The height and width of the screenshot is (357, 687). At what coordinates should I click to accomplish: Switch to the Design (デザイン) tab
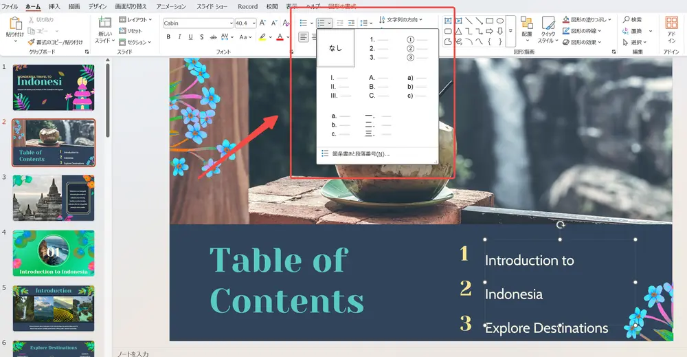[98, 7]
